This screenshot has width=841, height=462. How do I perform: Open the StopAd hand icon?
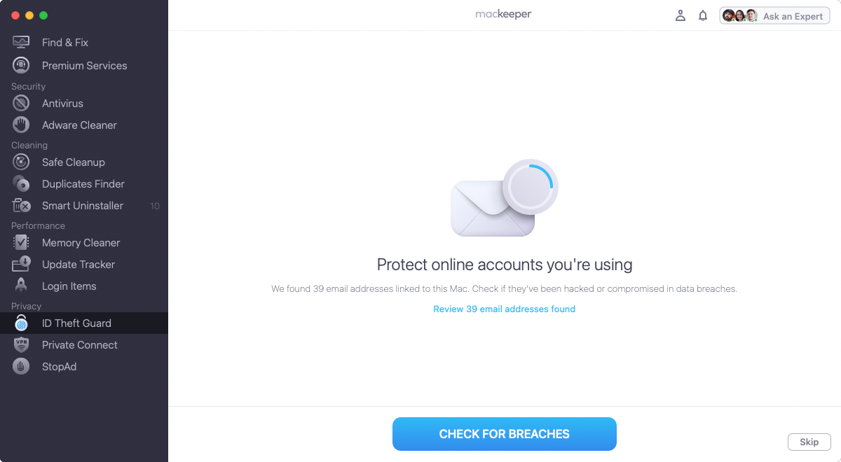click(x=21, y=366)
